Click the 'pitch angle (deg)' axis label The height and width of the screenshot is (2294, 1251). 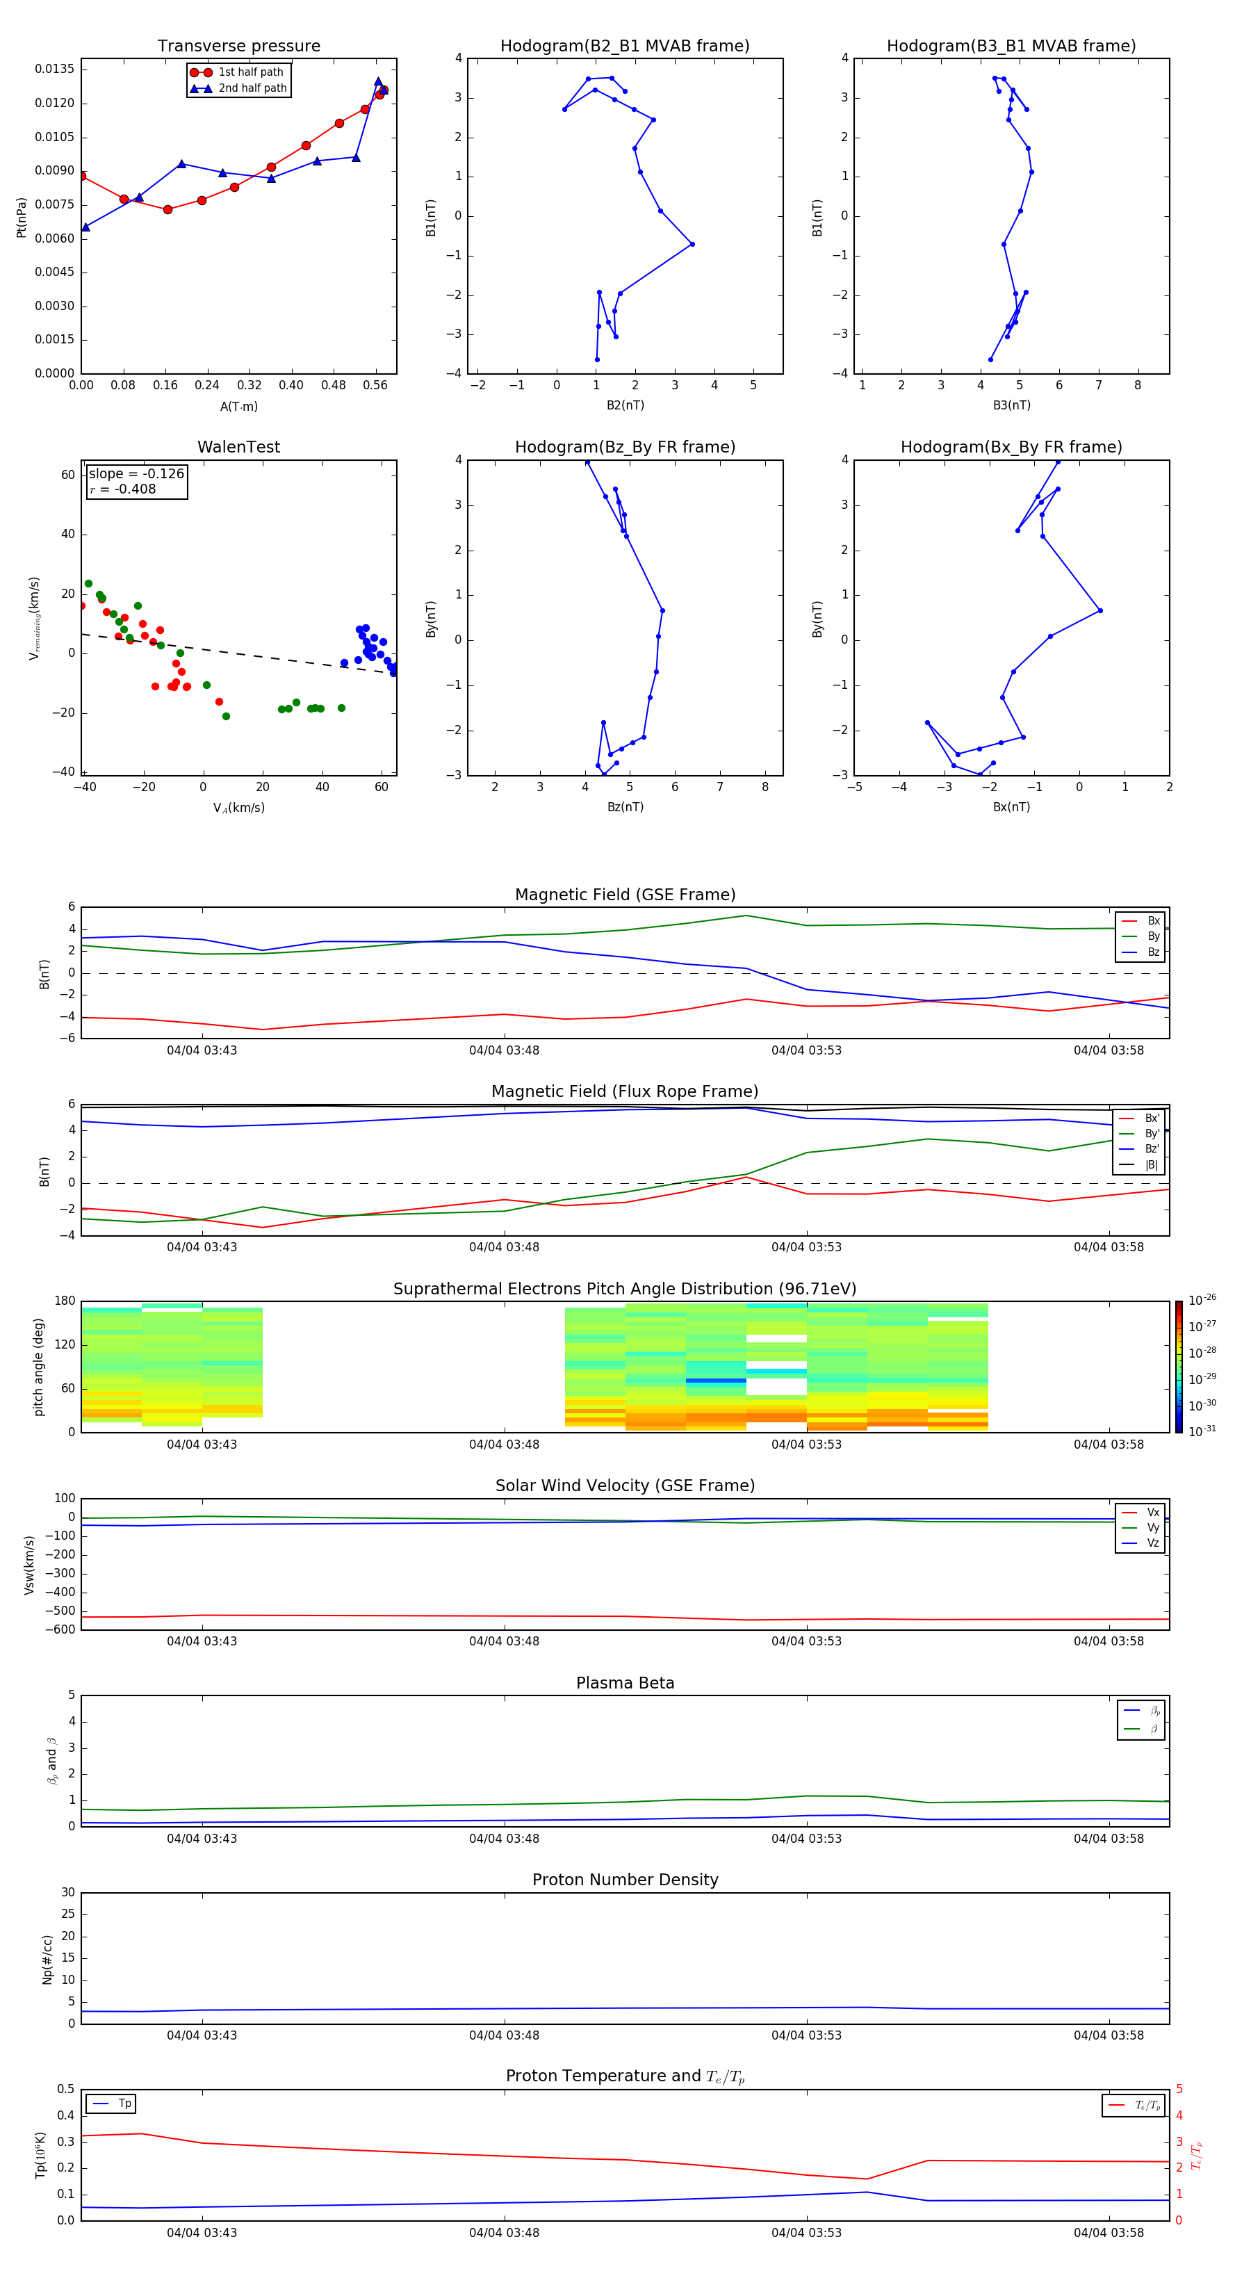pos(38,1367)
